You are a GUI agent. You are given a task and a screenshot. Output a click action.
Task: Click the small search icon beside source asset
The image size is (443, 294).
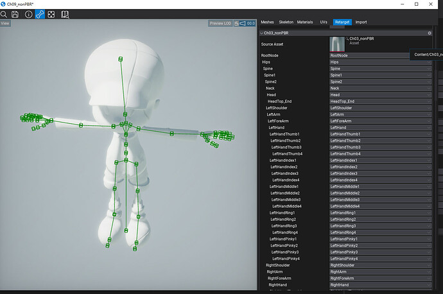point(347,39)
